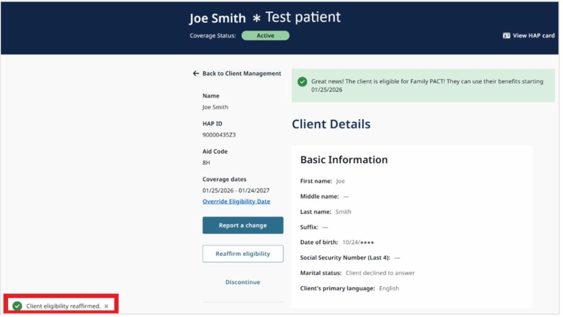The width and height of the screenshot is (563, 317).
Task: Click the checkmark icon in Family PACT banner
Action: (x=302, y=82)
